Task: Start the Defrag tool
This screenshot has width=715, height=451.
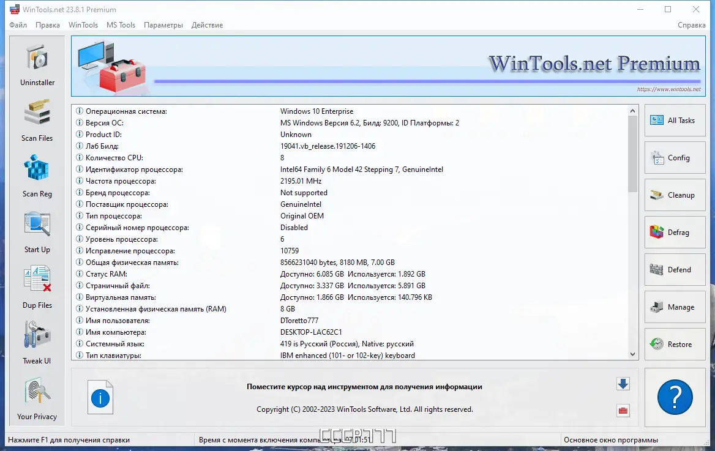Action: pyautogui.click(x=674, y=233)
